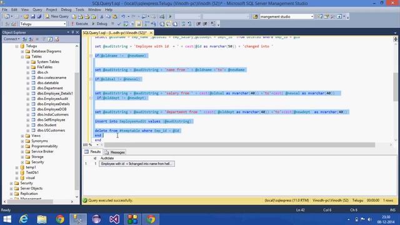Pin the Object Explorer panel

pyautogui.click(x=72, y=32)
